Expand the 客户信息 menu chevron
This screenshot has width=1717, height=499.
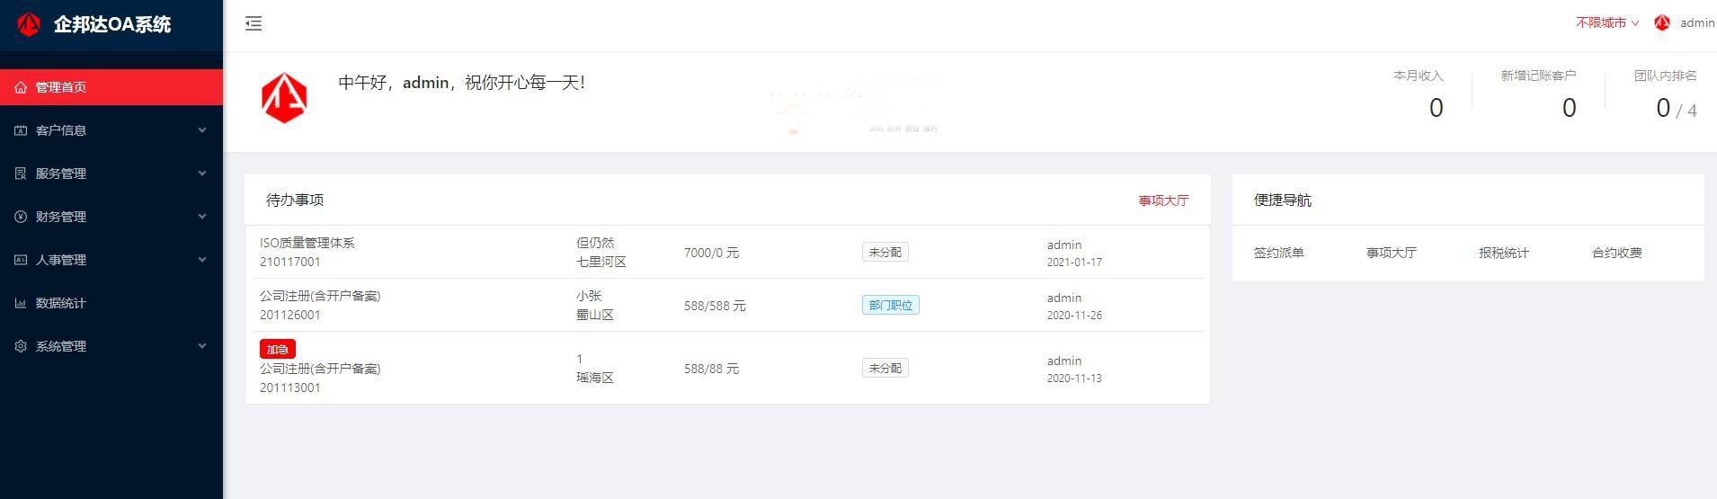(202, 130)
